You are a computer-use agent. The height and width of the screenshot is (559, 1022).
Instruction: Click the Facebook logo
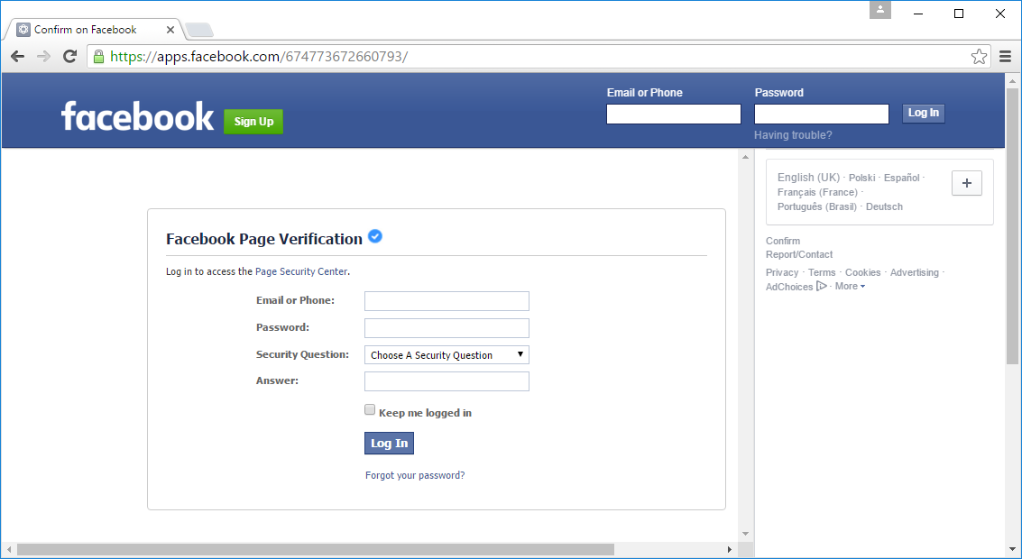137,116
